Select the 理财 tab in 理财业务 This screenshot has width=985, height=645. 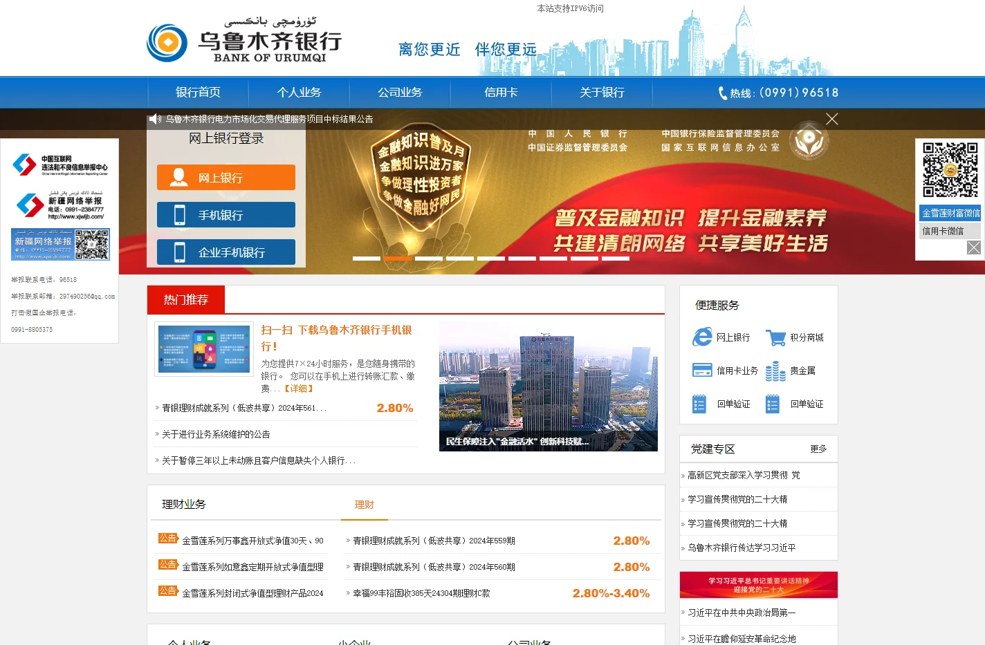click(364, 505)
